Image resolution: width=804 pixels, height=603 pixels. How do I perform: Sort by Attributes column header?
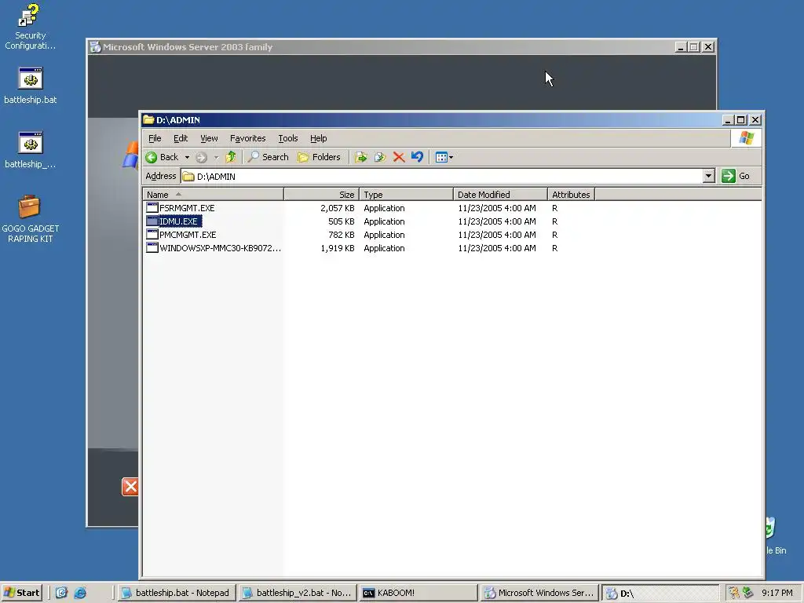point(572,195)
